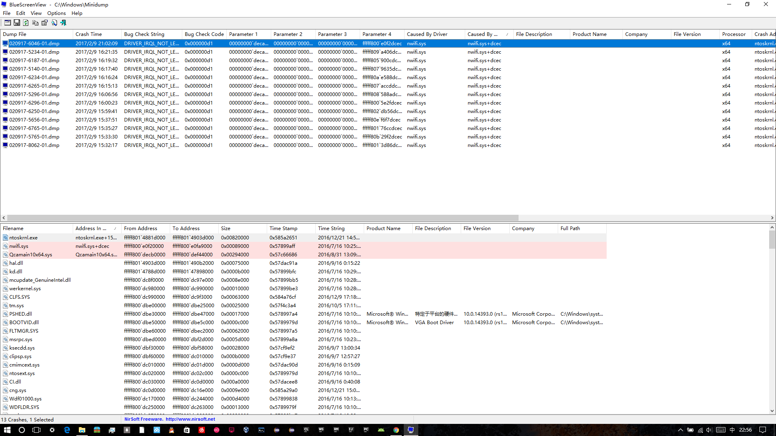Open the Action Center notifications icon
Screen dimensions: 776x436
click(763, 430)
